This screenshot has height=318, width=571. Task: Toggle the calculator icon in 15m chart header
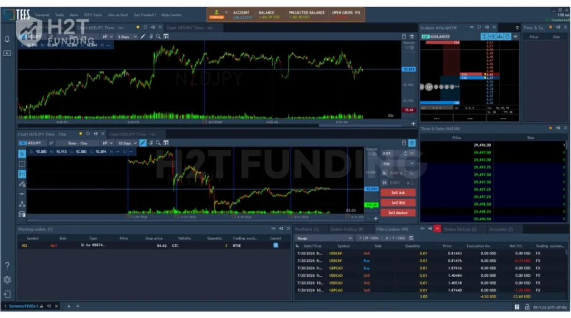[x=404, y=143]
